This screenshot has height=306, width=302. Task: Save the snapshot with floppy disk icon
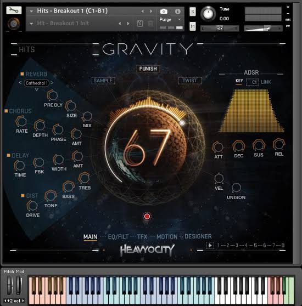[x=140, y=24]
